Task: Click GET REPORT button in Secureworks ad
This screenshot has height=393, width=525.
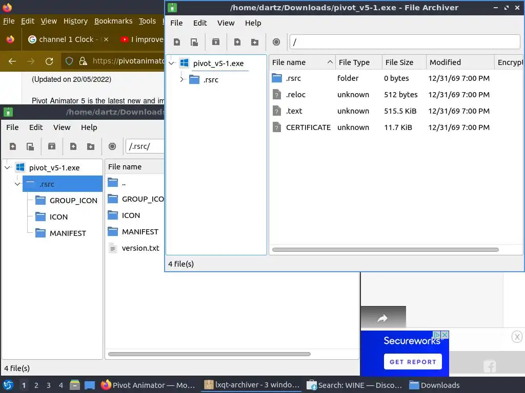Action: click(x=413, y=362)
